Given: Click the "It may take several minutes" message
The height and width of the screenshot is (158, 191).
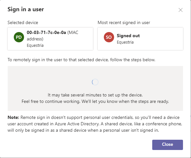Looking at the screenshot, I should pos(95,95).
